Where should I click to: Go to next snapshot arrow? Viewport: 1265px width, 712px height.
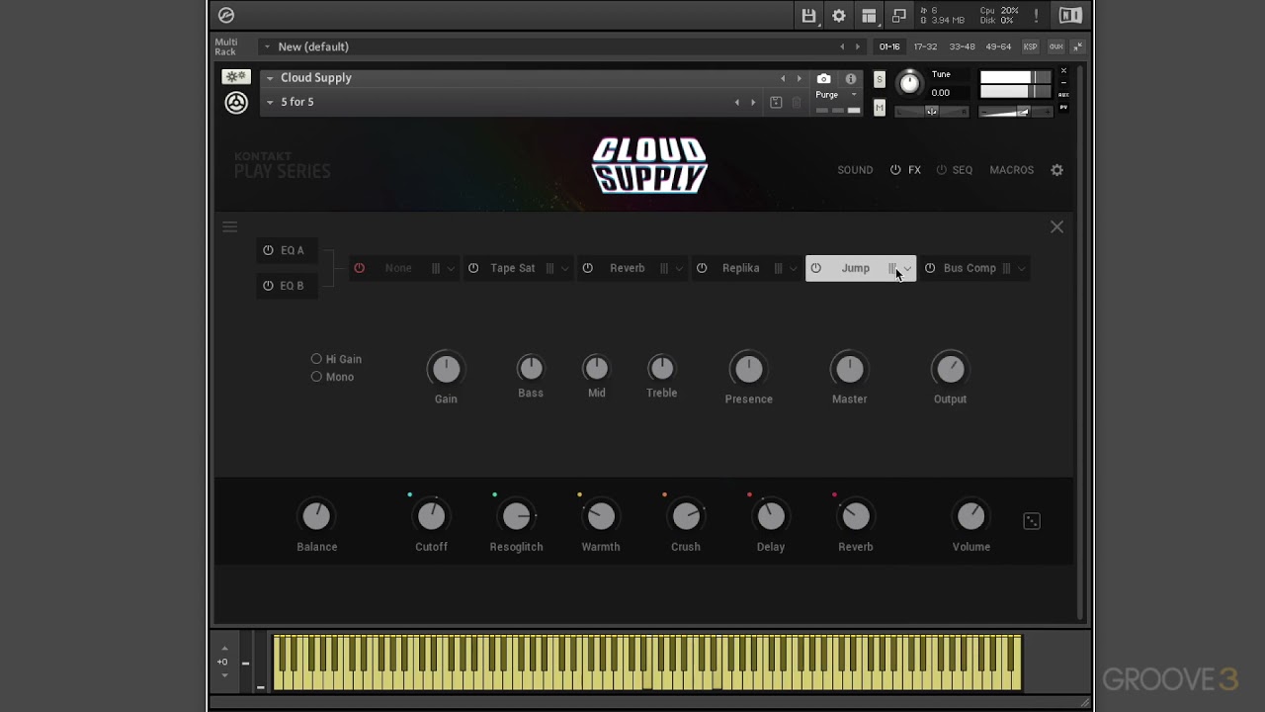click(753, 102)
